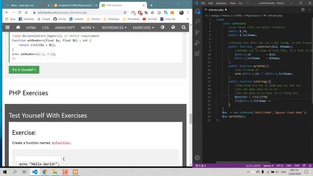This screenshot has width=313, height=176.
Task: Open the GitHub bookmark
Action: tap(60, 19)
